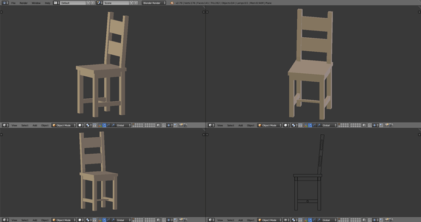Select the scale manipulator in top-left viewport header
The image size is (421, 222).
pyautogui.click(x=113, y=125)
